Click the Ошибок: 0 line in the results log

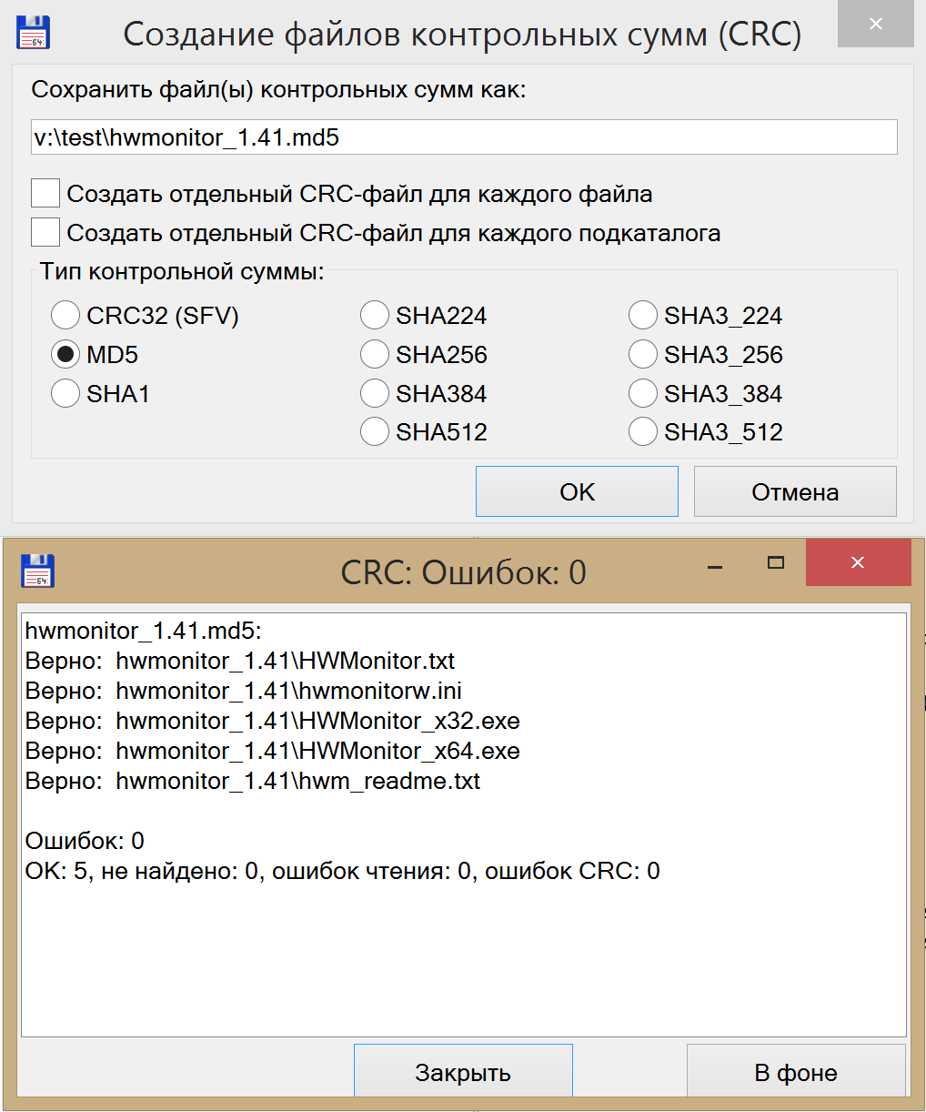85,841
